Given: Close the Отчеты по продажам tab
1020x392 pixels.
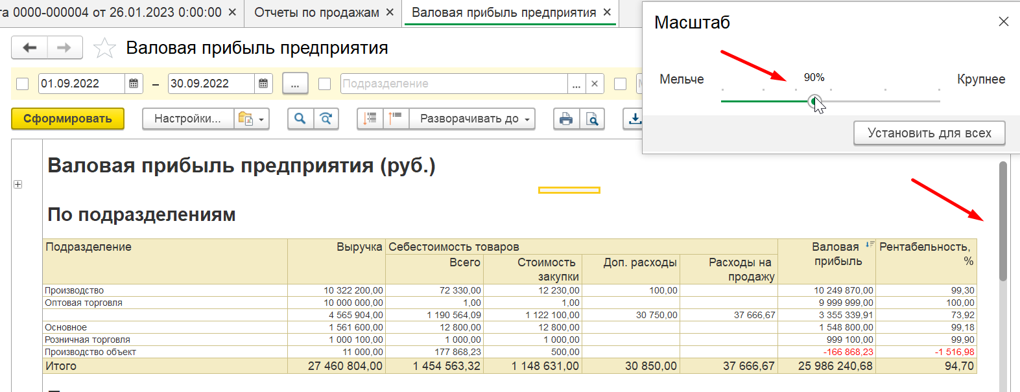Looking at the screenshot, I should [x=390, y=12].
